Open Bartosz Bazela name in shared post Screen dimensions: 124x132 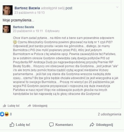click(x=23, y=27)
